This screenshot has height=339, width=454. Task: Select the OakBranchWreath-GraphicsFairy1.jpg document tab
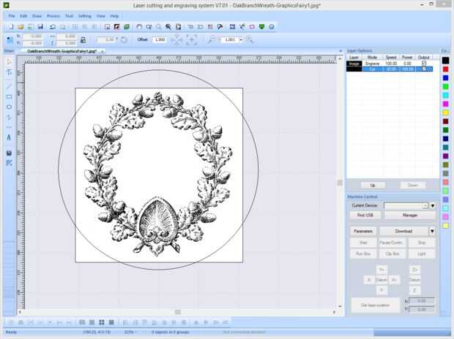62,51
